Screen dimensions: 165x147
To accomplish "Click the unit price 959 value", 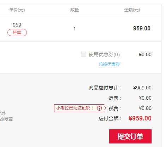I will [17, 25].
